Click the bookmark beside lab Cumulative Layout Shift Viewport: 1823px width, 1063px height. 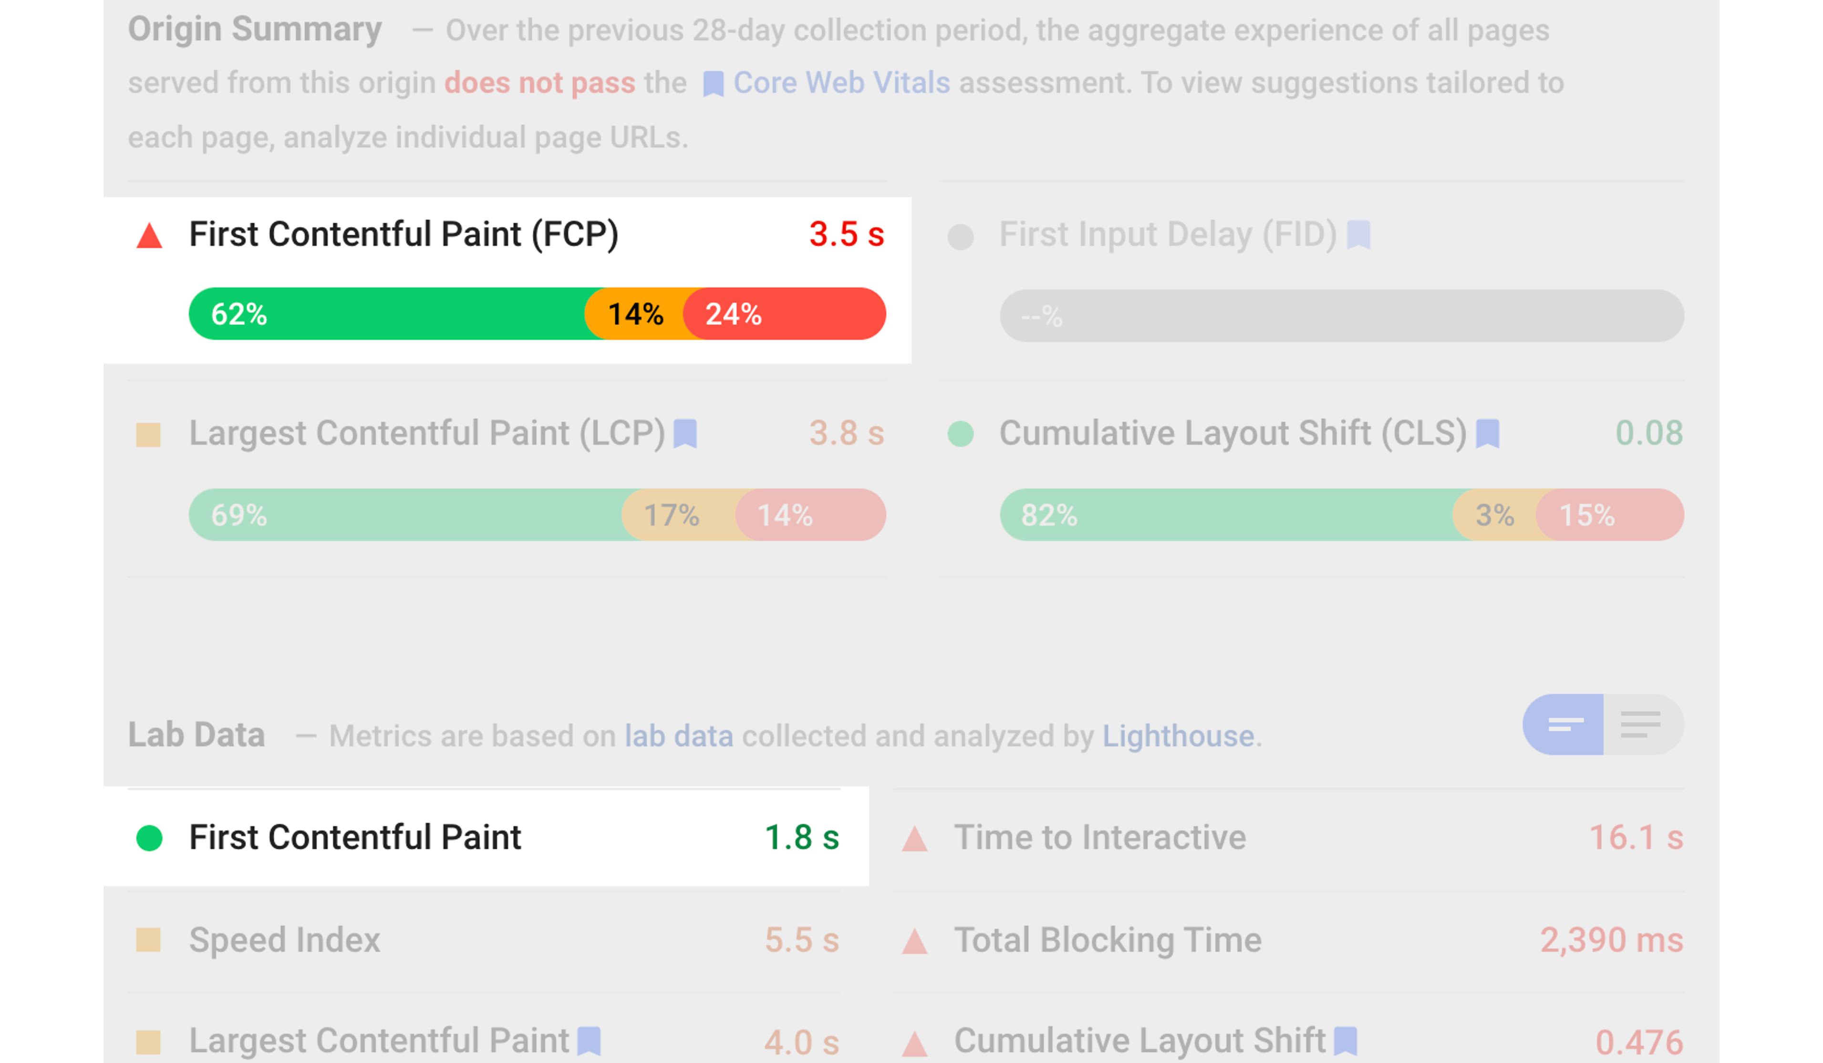(x=1347, y=1041)
